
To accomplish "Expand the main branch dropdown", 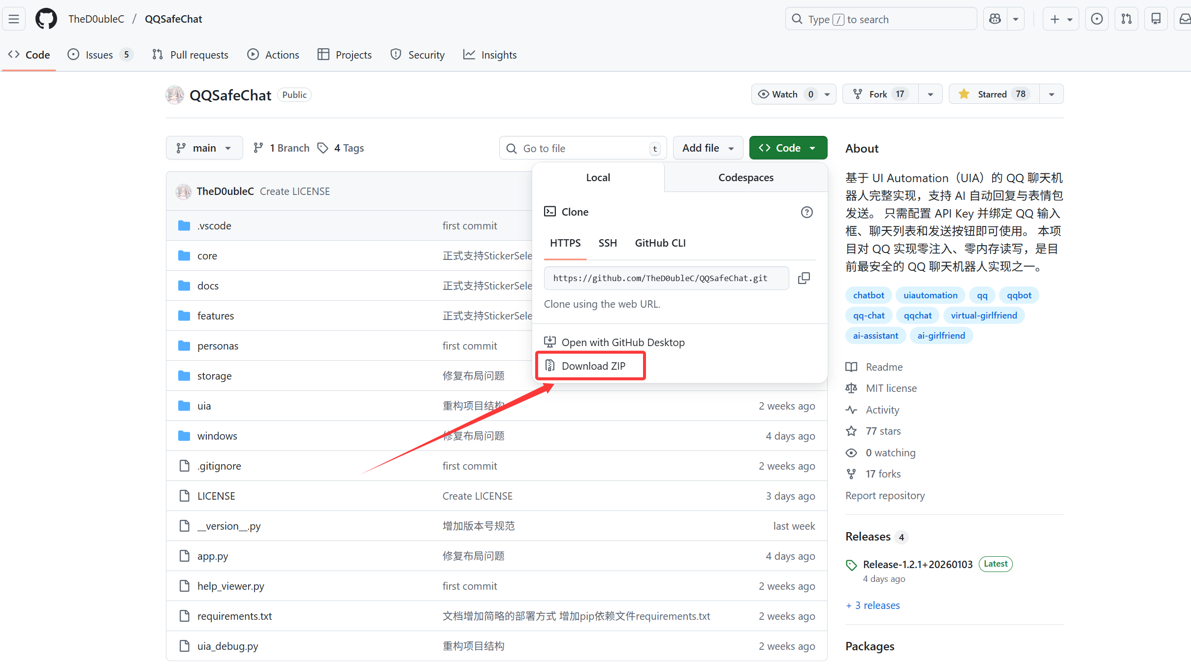I will coord(204,148).
